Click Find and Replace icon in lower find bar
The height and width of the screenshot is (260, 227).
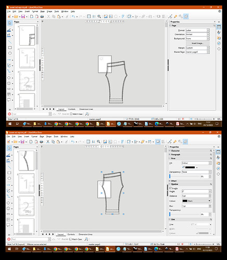pos(86,239)
